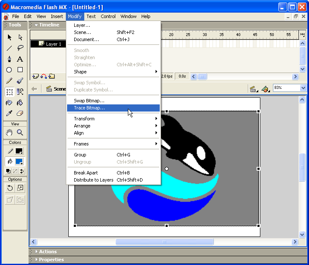The width and height of the screenshot is (309, 265).
Task: Select the Zoom magnifier tool
Action: point(20,132)
